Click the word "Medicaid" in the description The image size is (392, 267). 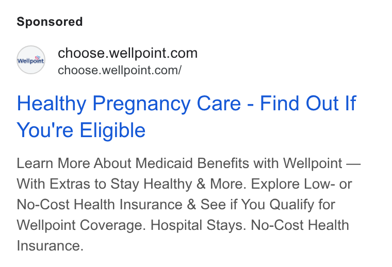pos(164,163)
